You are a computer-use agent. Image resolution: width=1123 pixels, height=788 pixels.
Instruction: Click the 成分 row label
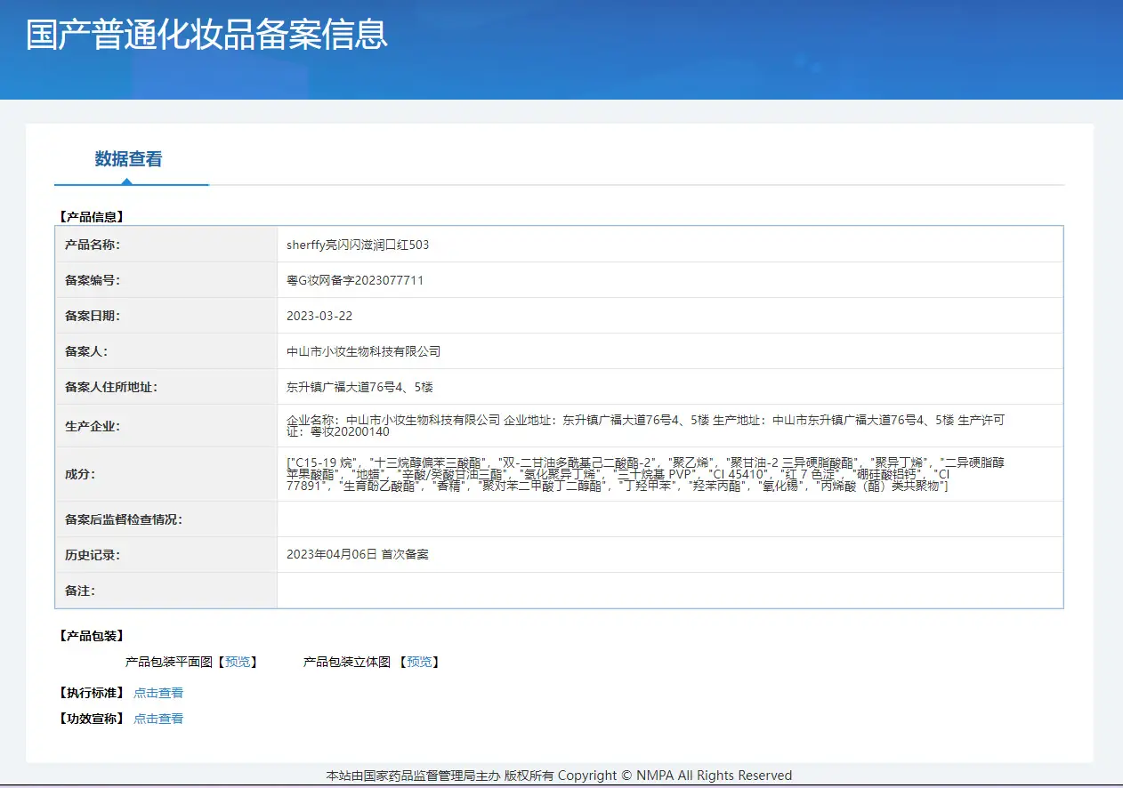pyautogui.click(x=80, y=474)
